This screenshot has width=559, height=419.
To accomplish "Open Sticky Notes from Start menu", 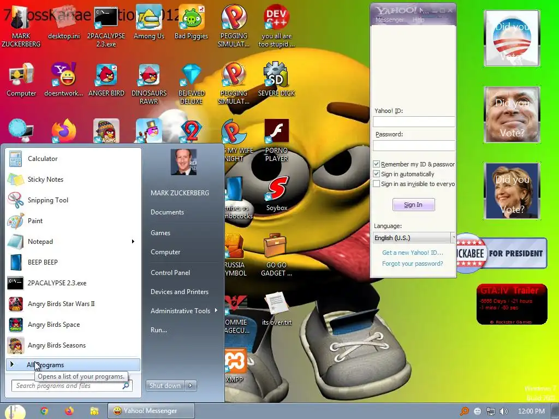I will point(73,179).
